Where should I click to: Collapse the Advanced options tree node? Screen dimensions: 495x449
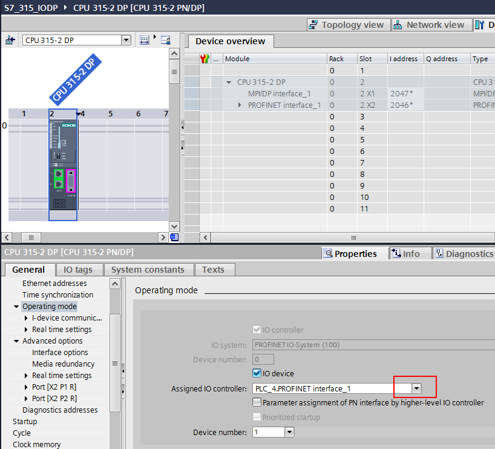[16, 341]
